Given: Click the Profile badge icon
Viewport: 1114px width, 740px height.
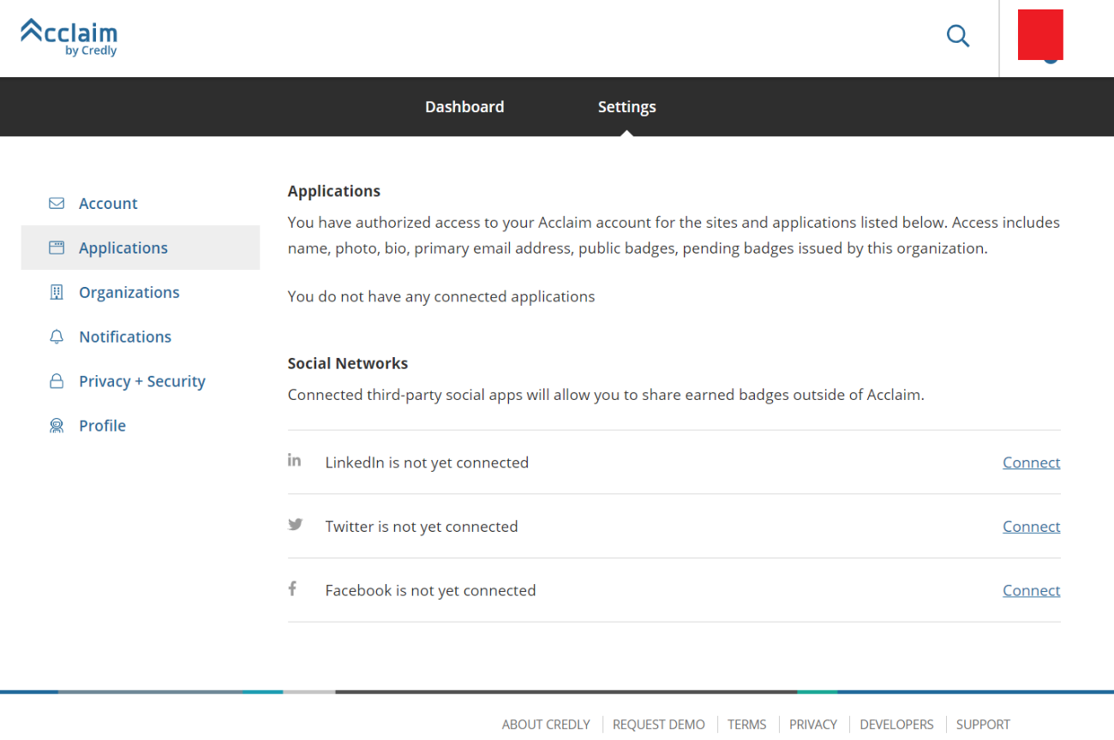Looking at the screenshot, I should (x=57, y=427).
